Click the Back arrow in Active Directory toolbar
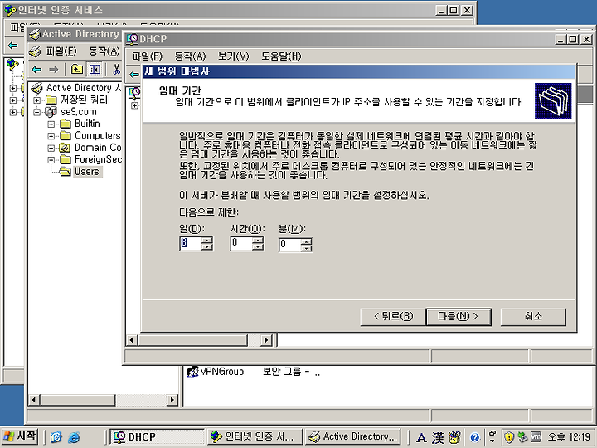Screen dimensions: 597x448 click(x=36, y=70)
